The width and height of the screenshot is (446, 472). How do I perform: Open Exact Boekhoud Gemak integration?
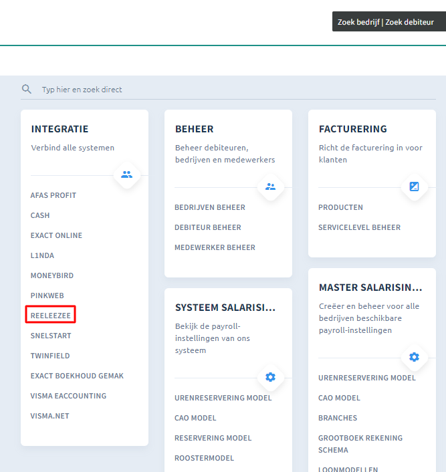[77, 376]
